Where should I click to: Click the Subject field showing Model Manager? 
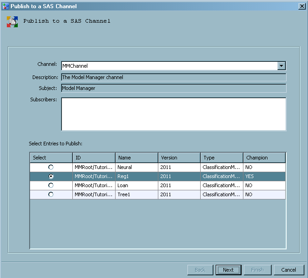point(173,88)
